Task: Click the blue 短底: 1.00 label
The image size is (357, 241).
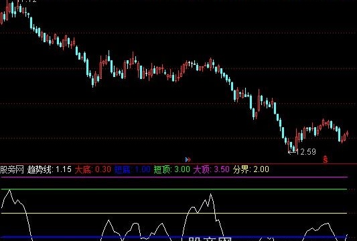Action: click(132, 169)
